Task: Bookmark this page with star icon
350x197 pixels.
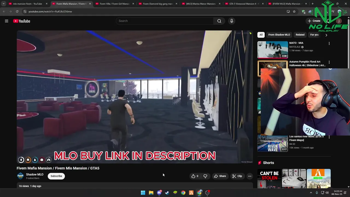Action: click(x=294, y=11)
